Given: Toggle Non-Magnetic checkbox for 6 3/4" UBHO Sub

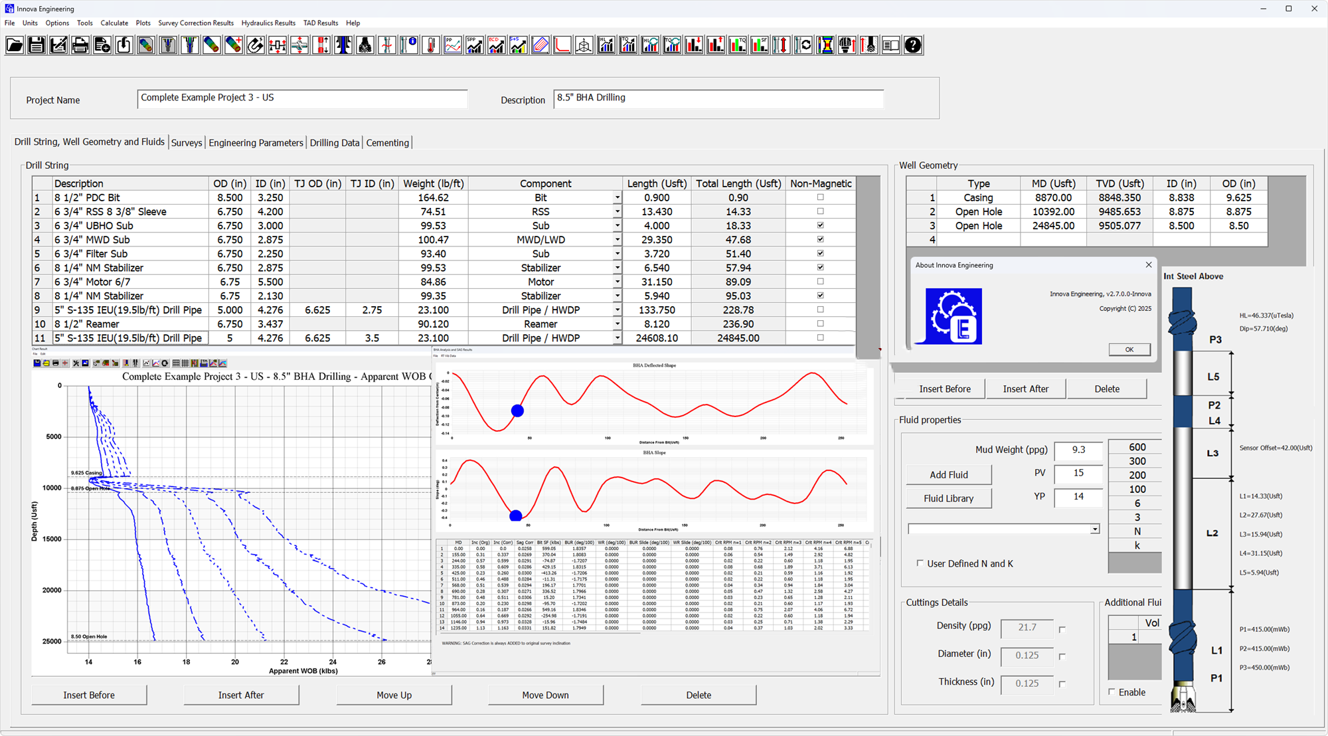Looking at the screenshot, I should click(x=821, y=225).
